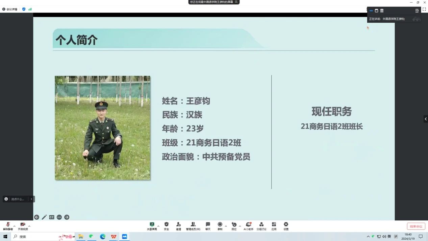Image resolution: width=428 pixels, height=241 pixels.
Task: Click the Invite (邀请) icon
Action: pyautogui.click(x=178, y=226)
